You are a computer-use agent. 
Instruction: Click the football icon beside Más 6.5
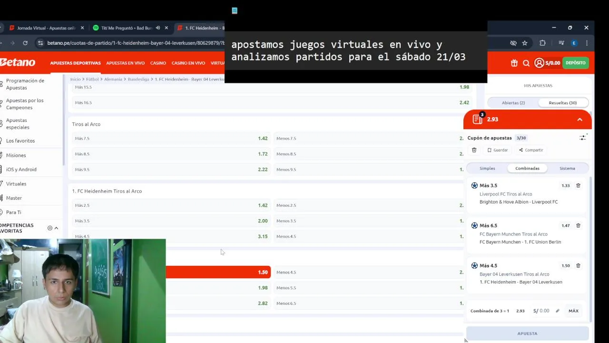tap(474, 225)
